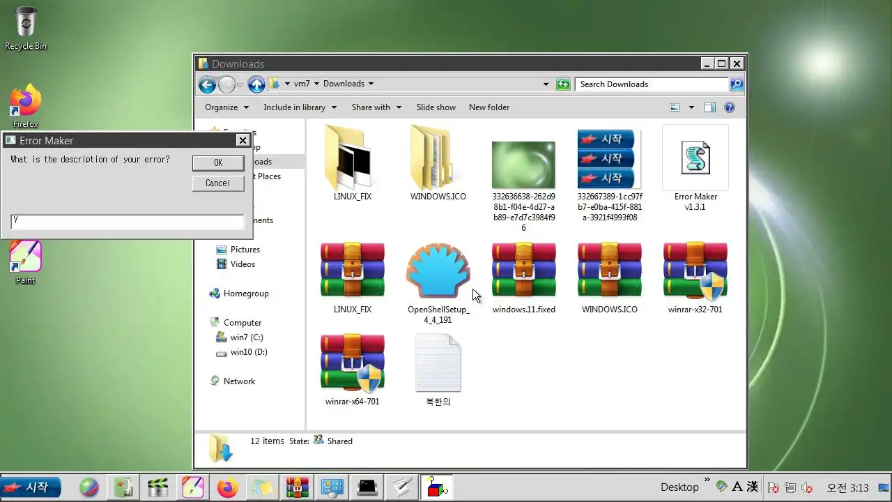Select Videos in the navigation pane
This screenshot has width=892, height=502.
243,264
